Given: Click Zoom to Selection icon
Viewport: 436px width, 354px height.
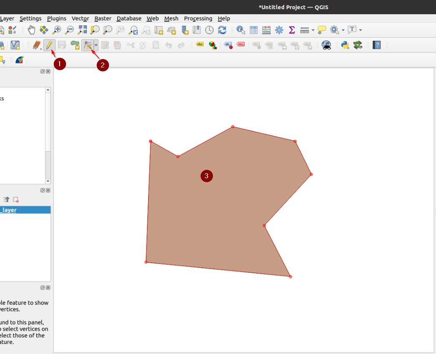Looking at the screenshot, I should pyautogui.click(x=95, y=30).
